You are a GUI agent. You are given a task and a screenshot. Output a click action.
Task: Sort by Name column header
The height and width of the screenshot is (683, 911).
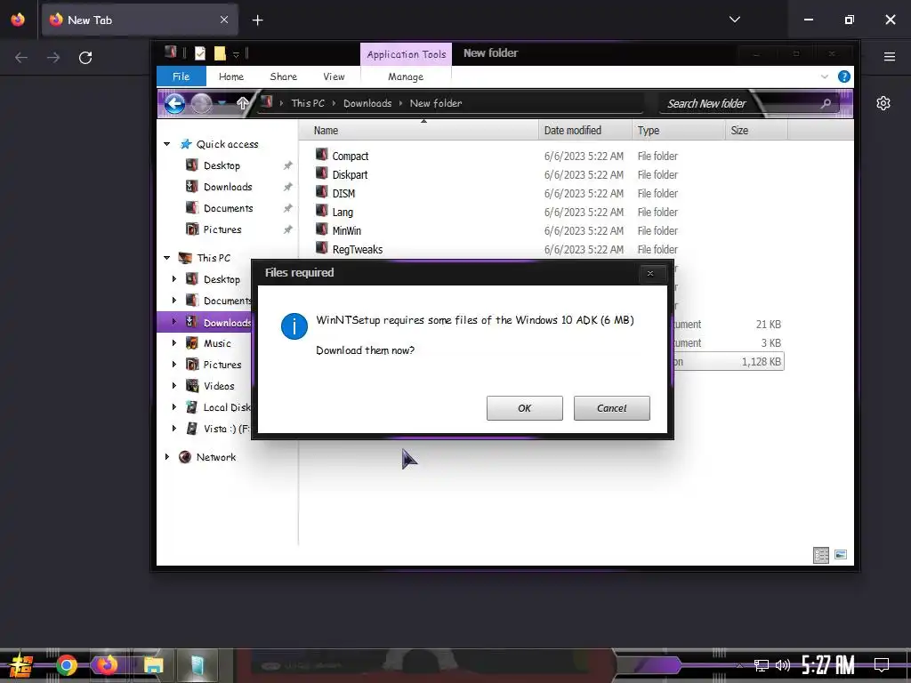tap(418, 131)
